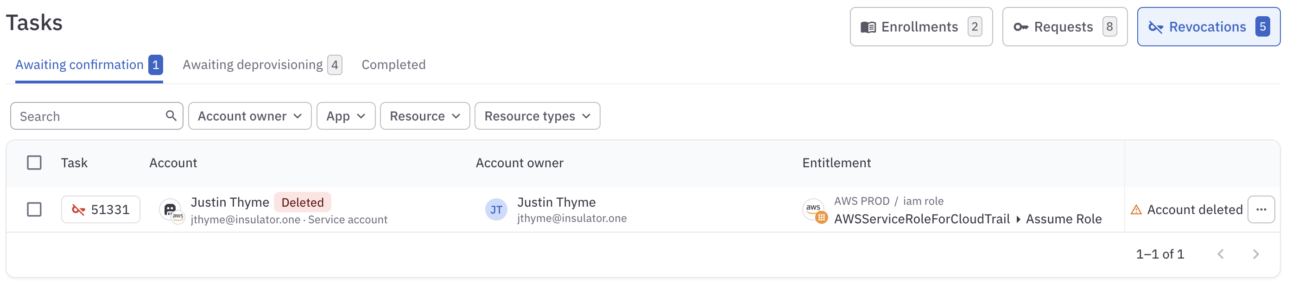
Task: Click the JT avatar for account owner Justin Thyme
Action: [x=496, y=209]
